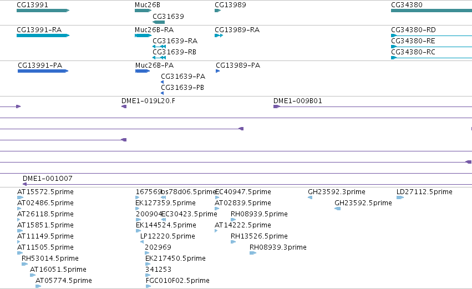
Task: Select protein CG31639-PB
Action: click(x=163, y=93)
